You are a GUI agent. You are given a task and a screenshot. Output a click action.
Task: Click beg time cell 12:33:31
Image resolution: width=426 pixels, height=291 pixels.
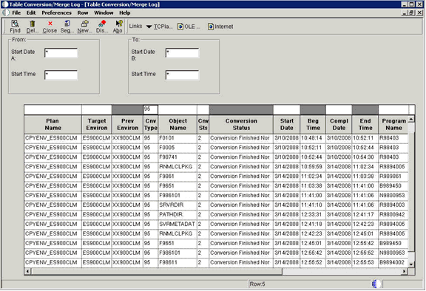pyautogui.click(x=313, y=214)
